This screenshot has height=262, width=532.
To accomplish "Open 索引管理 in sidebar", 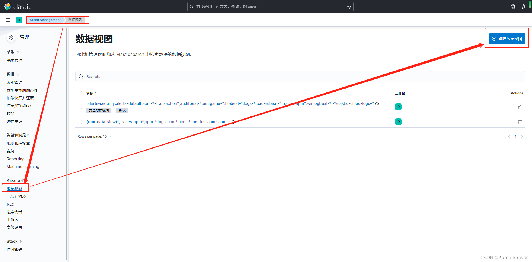I will click(14, 82).
